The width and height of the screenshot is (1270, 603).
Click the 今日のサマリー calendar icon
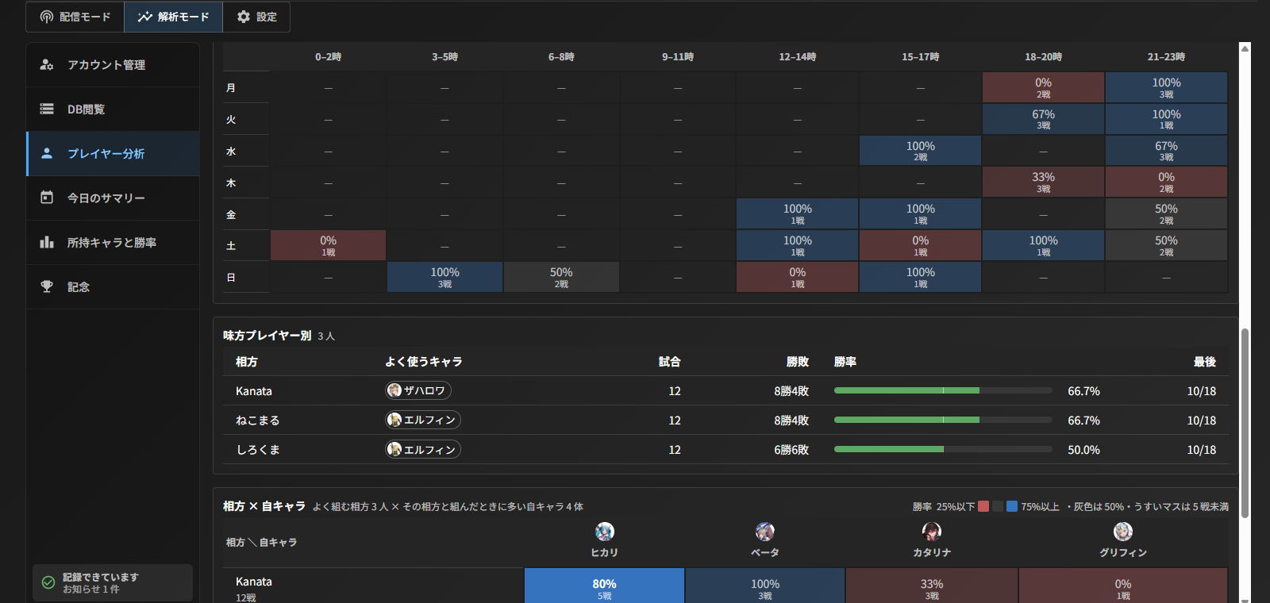click(x=47, y=198)
